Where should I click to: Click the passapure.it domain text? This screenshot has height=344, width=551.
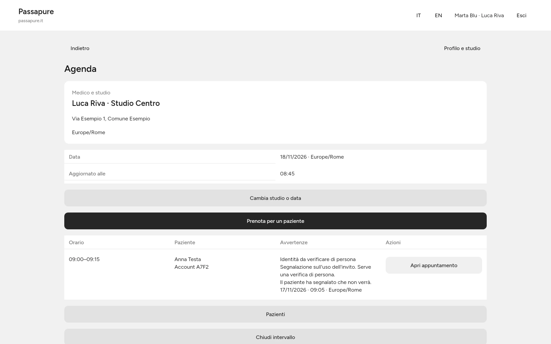[31, 21]
